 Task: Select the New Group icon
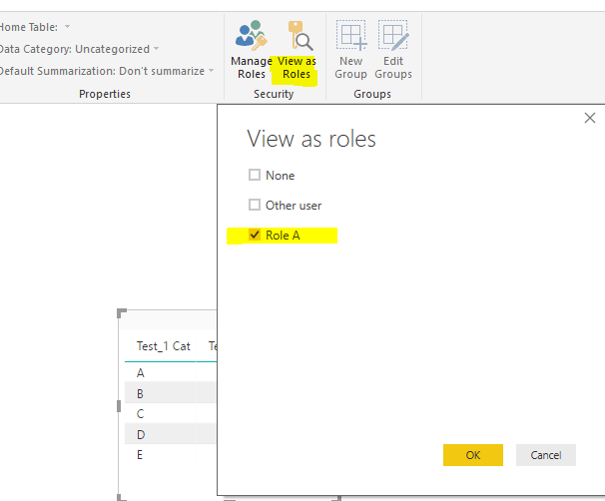pos(351,36)
